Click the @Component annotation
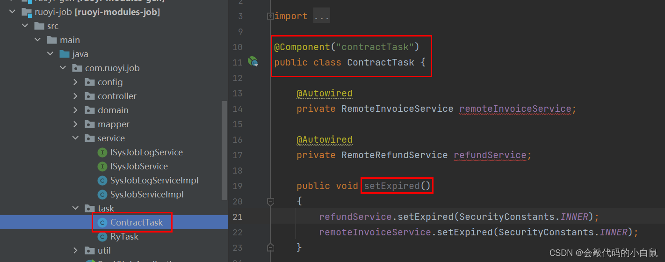The height and width of the screenshot is (262, 665). pos(302,47)
